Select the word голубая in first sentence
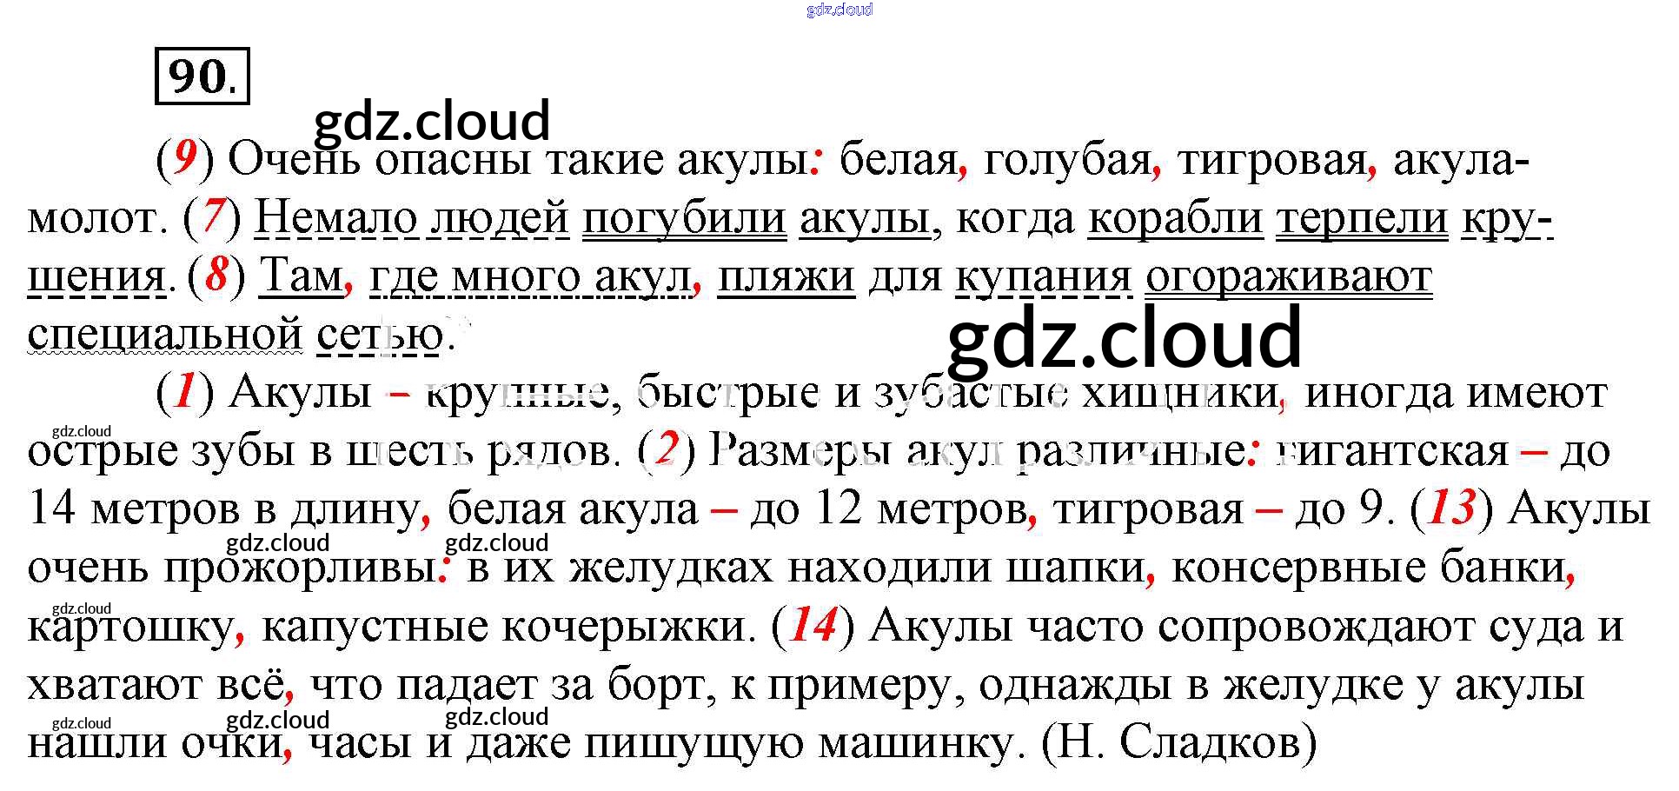Image resolution: width=1679 pixels, height=791 pixels. point(1067,160)
